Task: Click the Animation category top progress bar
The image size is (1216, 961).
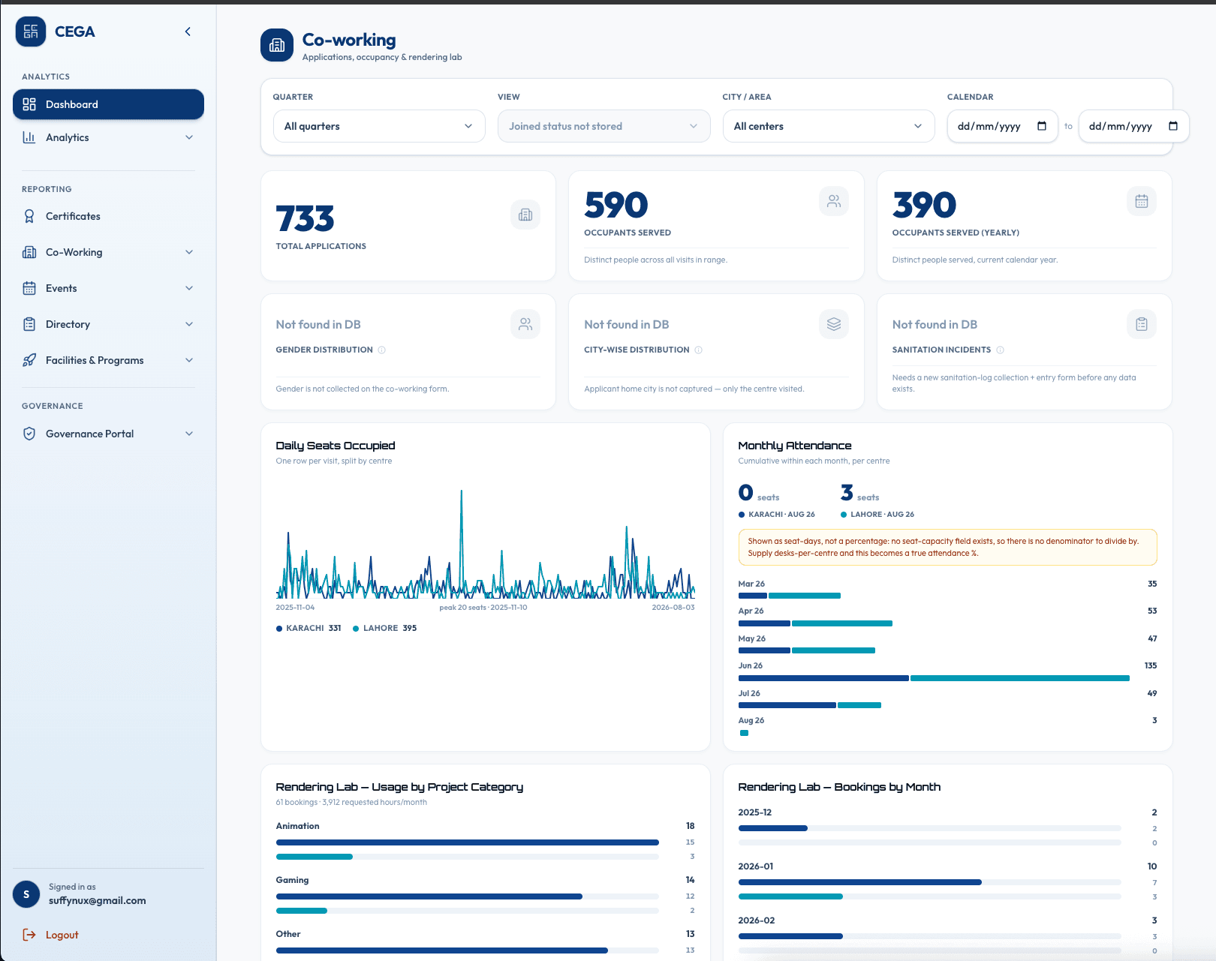Action: click(468, 842)
